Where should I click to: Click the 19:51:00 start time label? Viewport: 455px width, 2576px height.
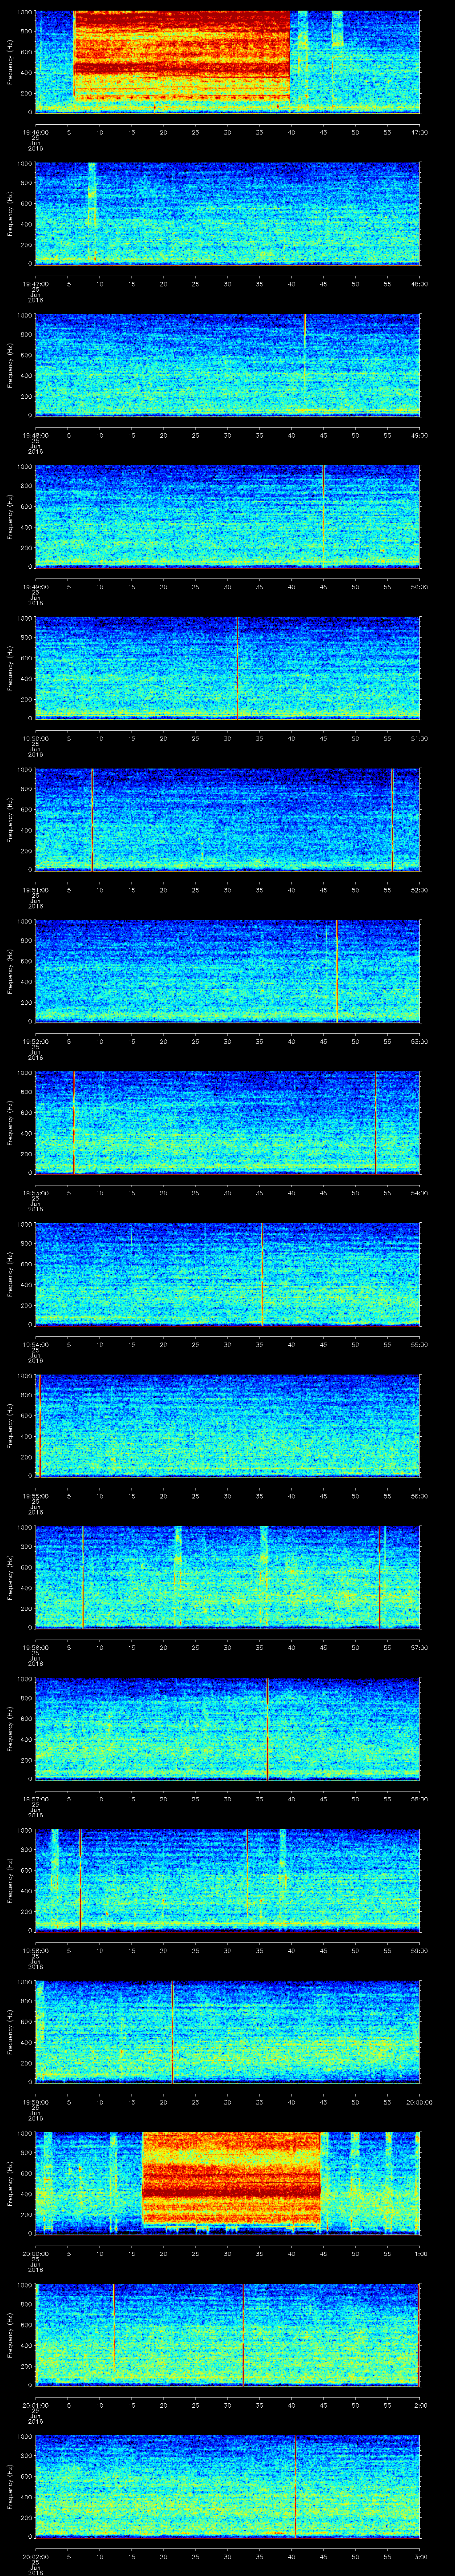point(35,890)
